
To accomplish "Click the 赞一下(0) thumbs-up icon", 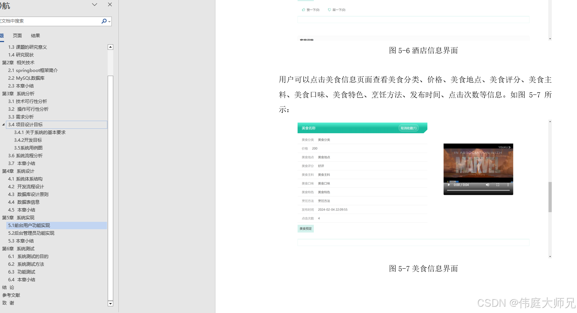I will 303,10.
